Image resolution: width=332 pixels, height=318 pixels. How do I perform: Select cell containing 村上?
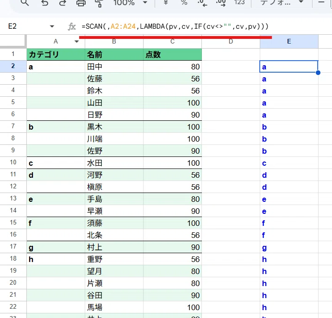(x=114, y=247)
